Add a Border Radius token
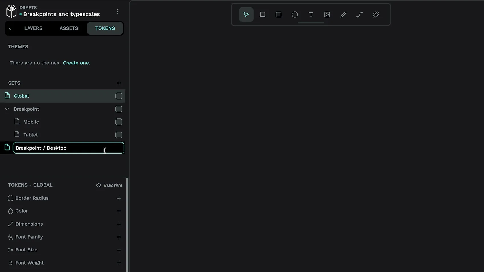The width and height of the screenshot is (484, 272). point(119,198)
